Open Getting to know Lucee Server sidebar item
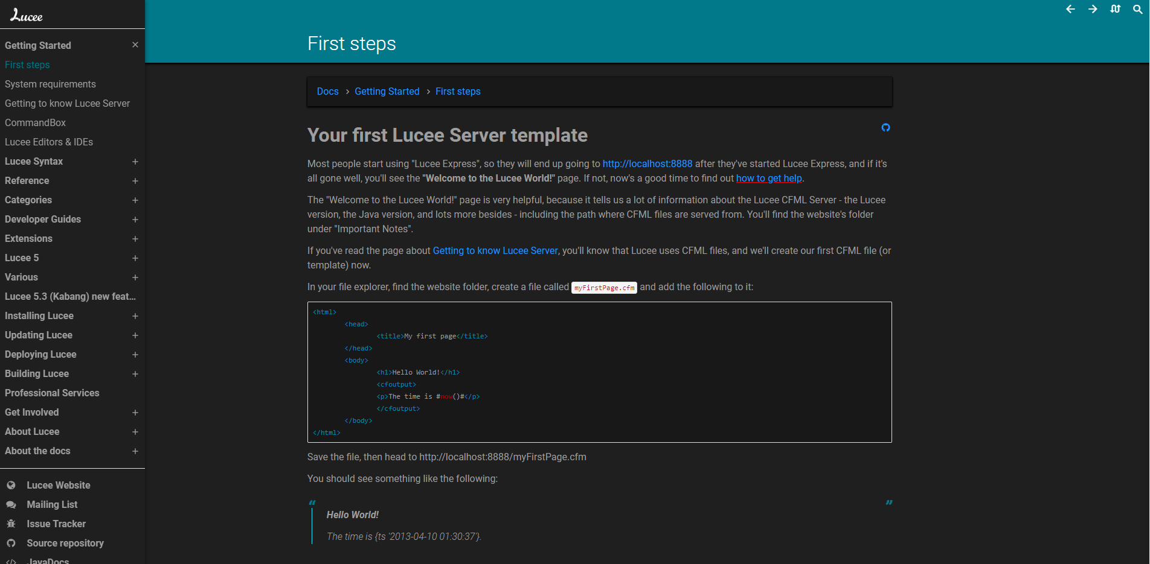The height and width of the screenshot is (564, 1150). tap(67, 103)
